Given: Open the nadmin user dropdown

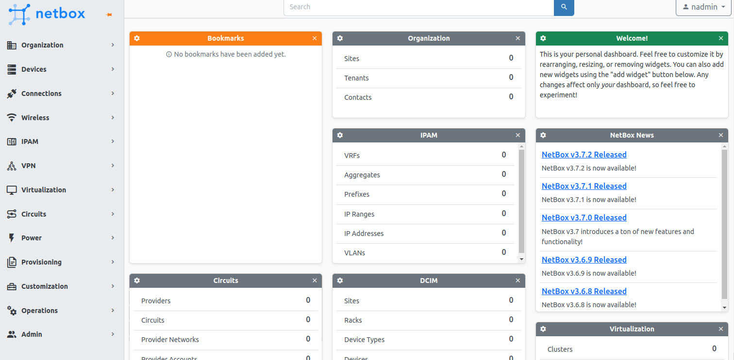Looking at the screenshot, I should tap(703, 7).
